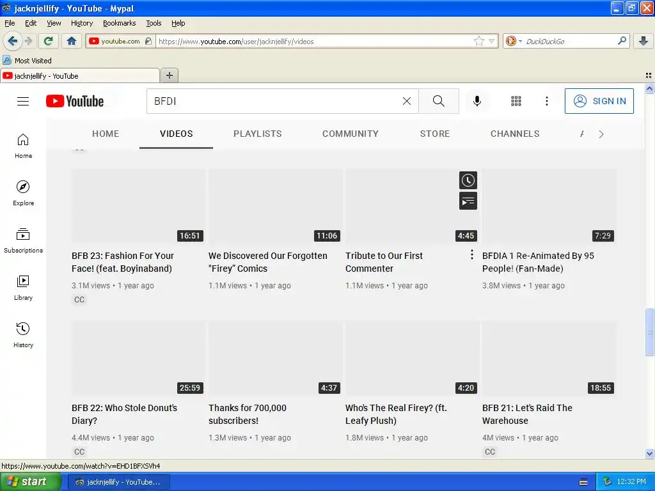Open Subscriptions in the sidebar
The width and height of the screenshot is (655, 491).
pyautogui.click(x=23, y=240)
